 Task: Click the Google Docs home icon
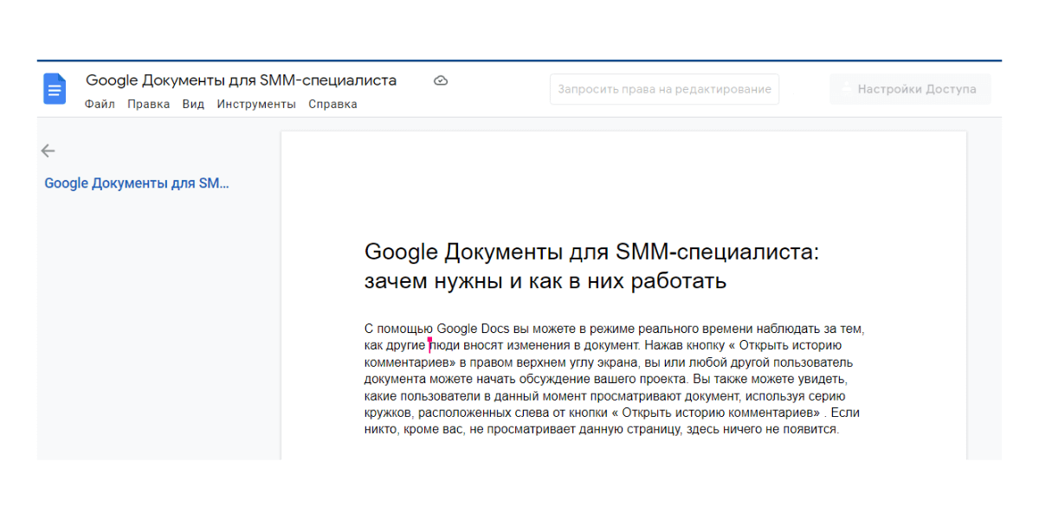tap(55, 89)
